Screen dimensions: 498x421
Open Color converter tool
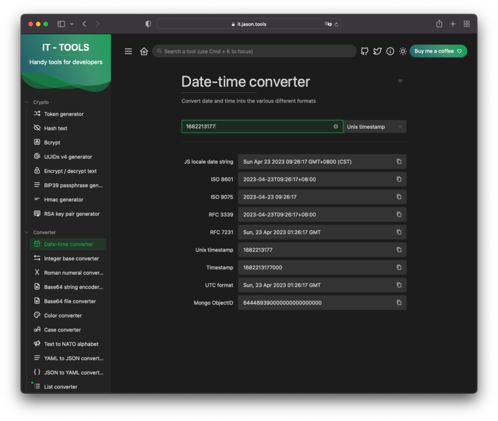tap(68, 315)
